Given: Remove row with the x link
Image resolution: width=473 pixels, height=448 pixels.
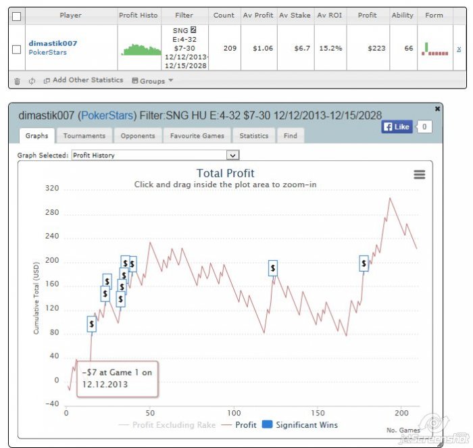Looking at the screenshot, I should point(459,49).
